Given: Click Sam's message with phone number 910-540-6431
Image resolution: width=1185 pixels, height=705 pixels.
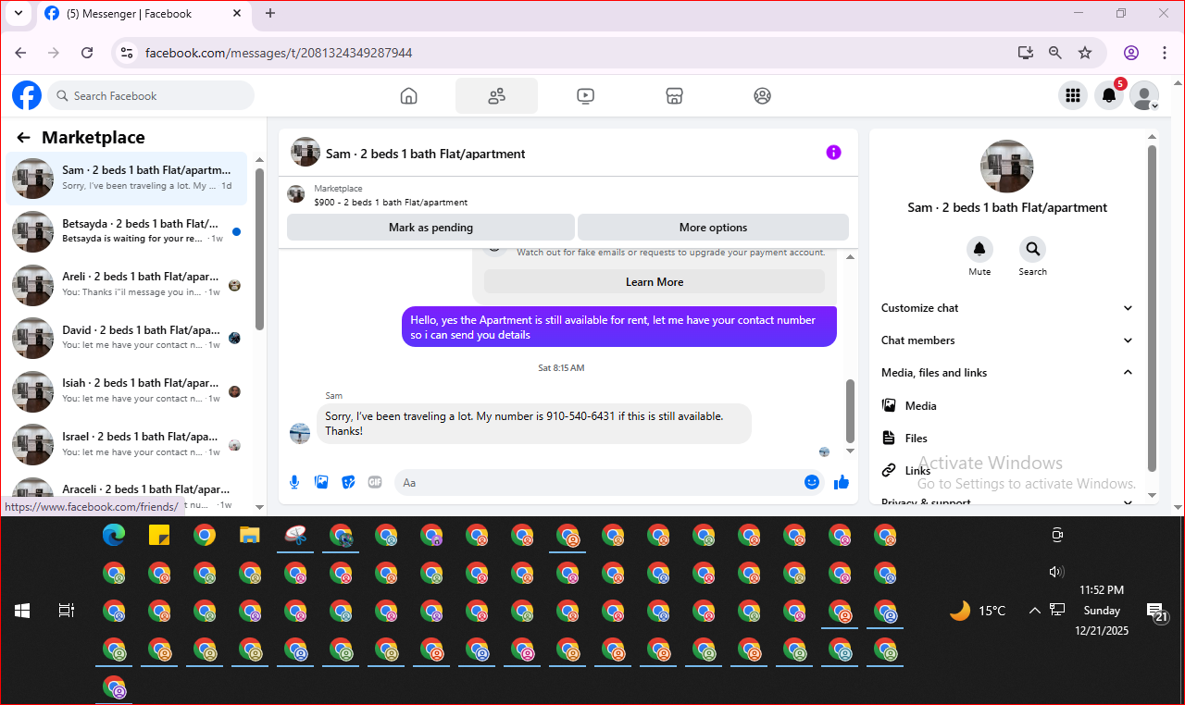Looking at the screenshot, I should point(534,424).
